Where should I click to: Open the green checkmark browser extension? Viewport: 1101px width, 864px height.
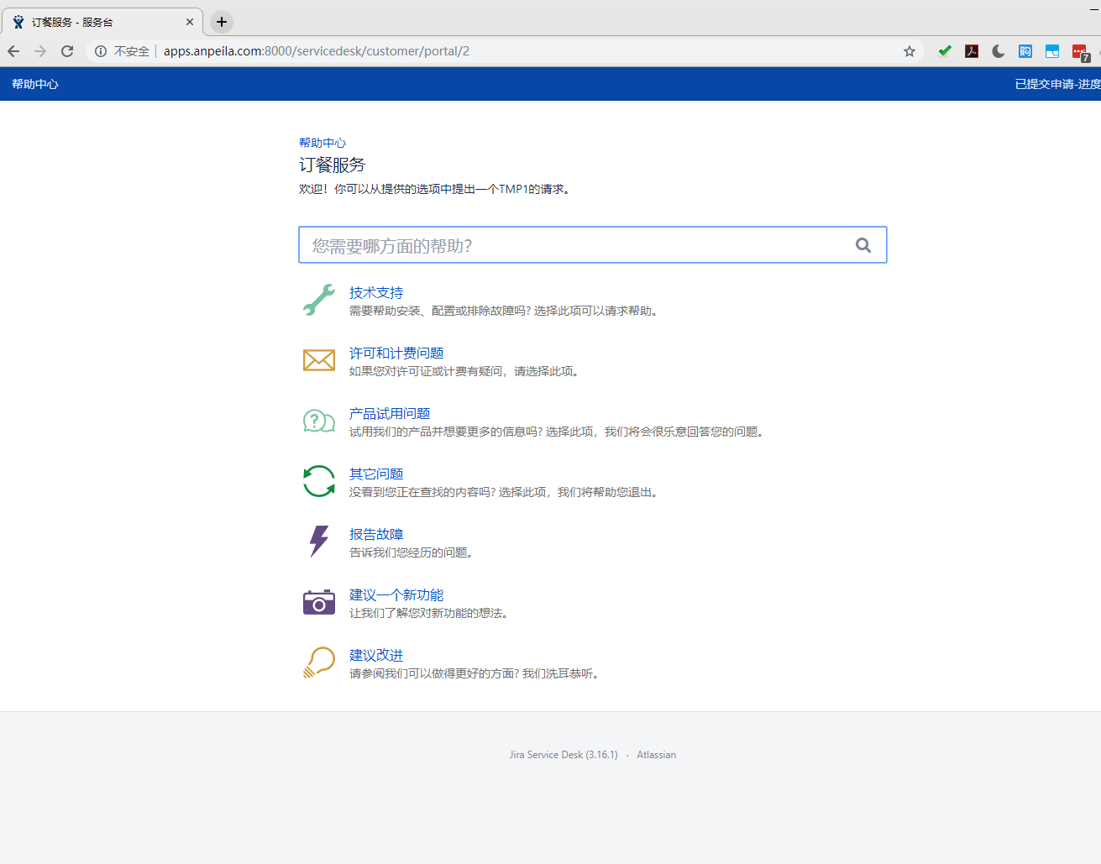945,51
